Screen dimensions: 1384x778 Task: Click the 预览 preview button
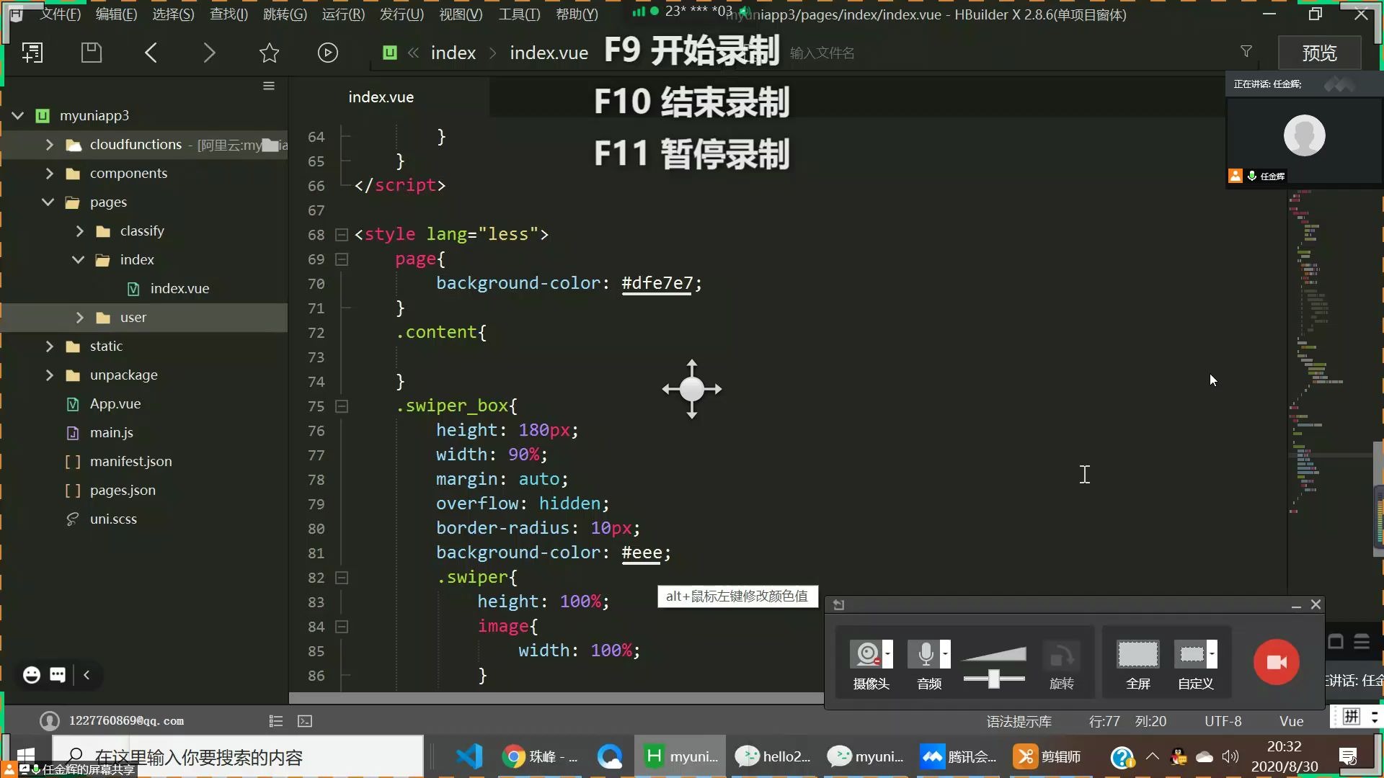point(1318,52)
